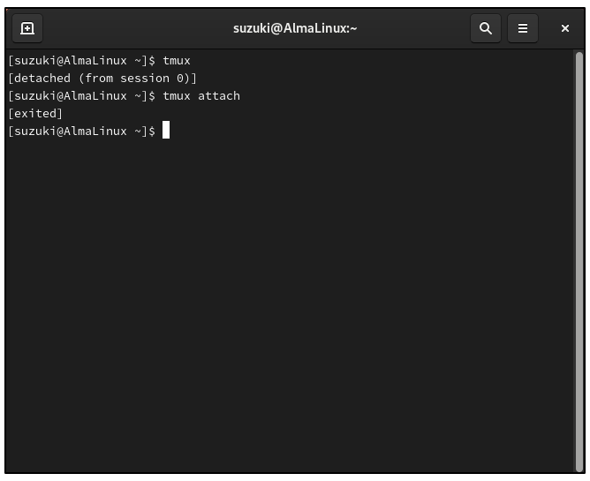Click the word "attach" in third line
The image size is (590, 481).
coord(219,95)
